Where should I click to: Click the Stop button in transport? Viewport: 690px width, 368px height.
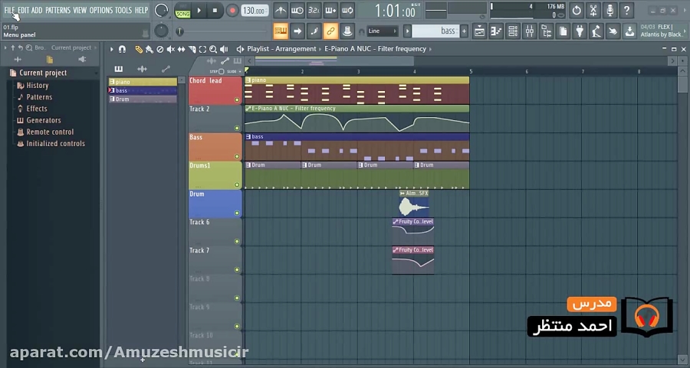[x=215, y=11]
